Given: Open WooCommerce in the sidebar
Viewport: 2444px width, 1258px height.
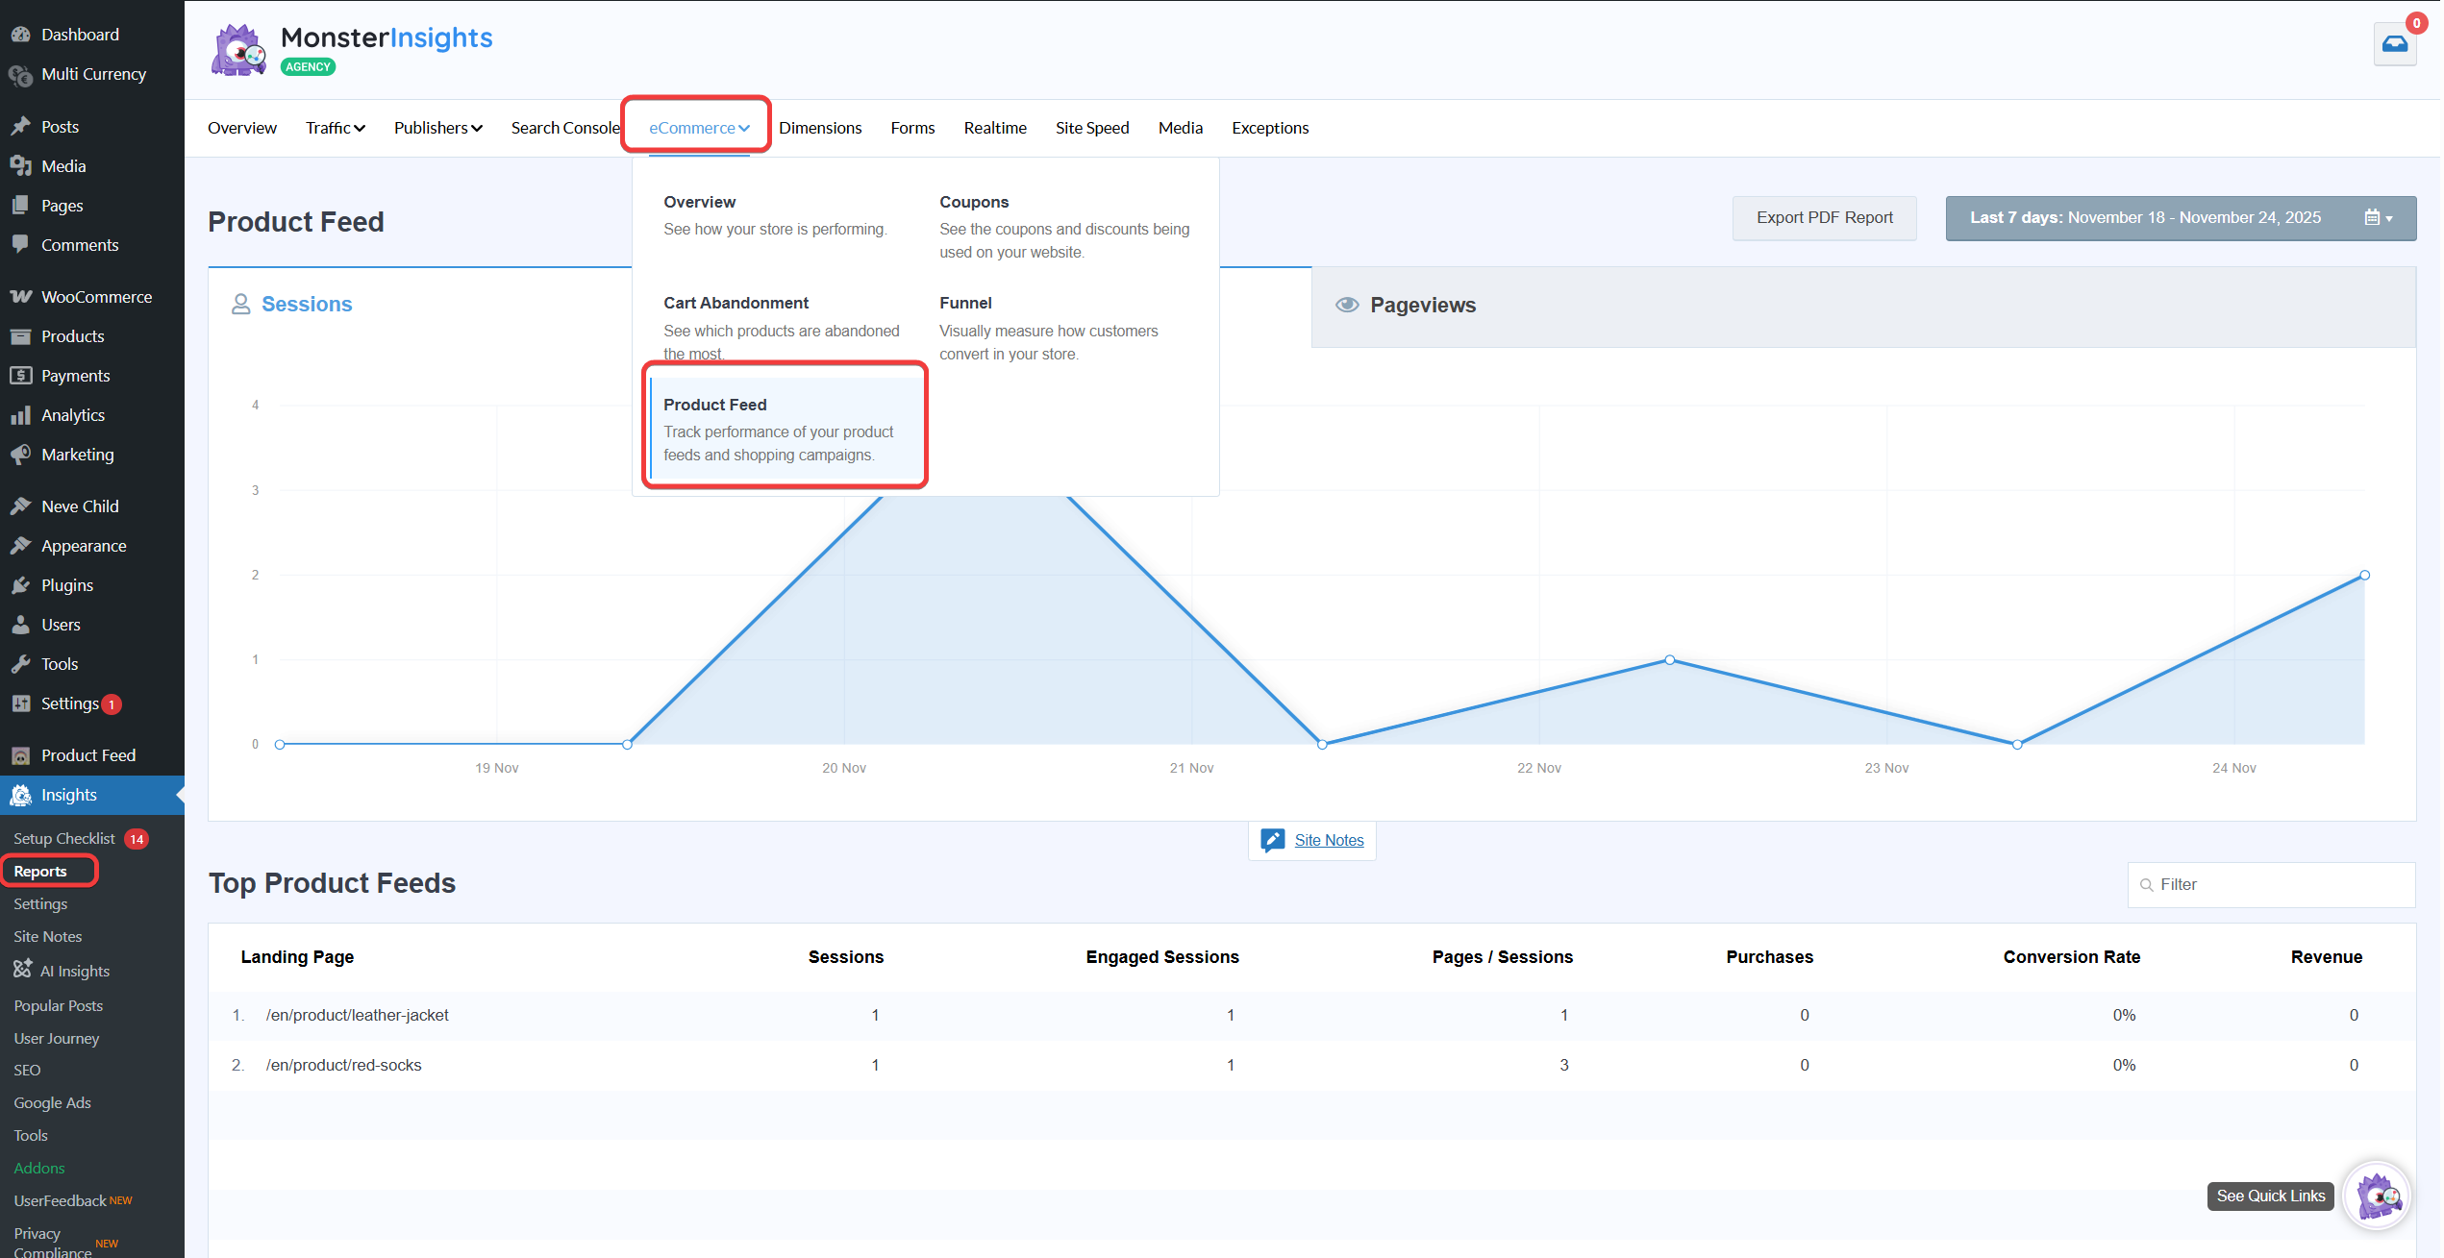Looking at the screenshot, I should (x=95, y=297).
